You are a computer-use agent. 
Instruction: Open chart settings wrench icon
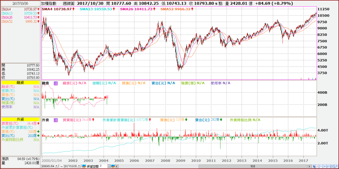pyautogui.click(x=336, y=166)
